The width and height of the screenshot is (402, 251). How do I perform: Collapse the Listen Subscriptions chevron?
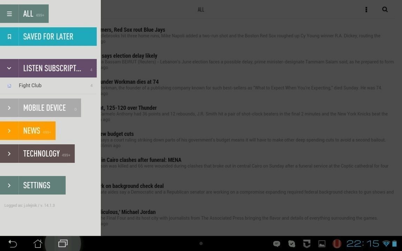(9, 68)
